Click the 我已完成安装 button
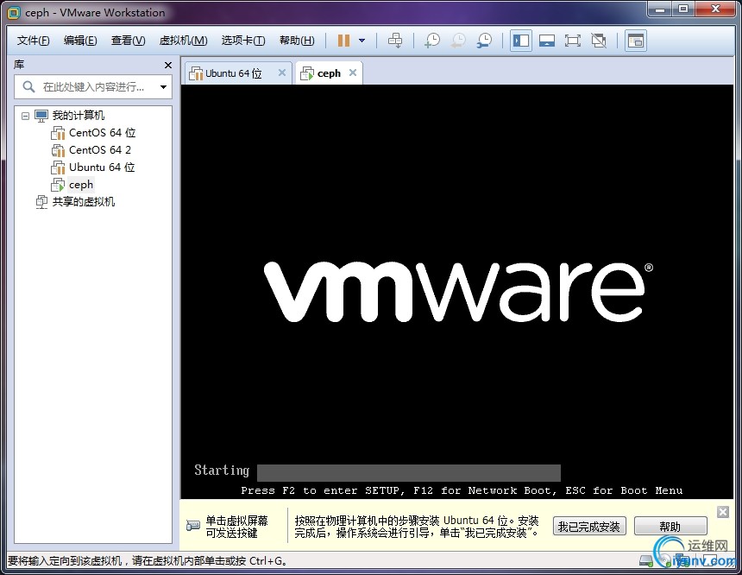This screenshot has height=575, width=742. coord(589,526)
